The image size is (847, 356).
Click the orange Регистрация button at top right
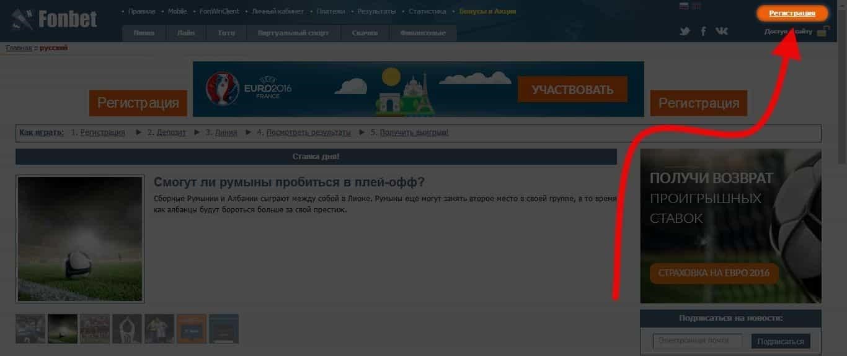(x=792, y=13)
